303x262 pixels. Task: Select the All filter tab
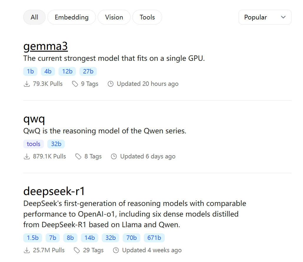pyautogui.click(x=34, y=17)
